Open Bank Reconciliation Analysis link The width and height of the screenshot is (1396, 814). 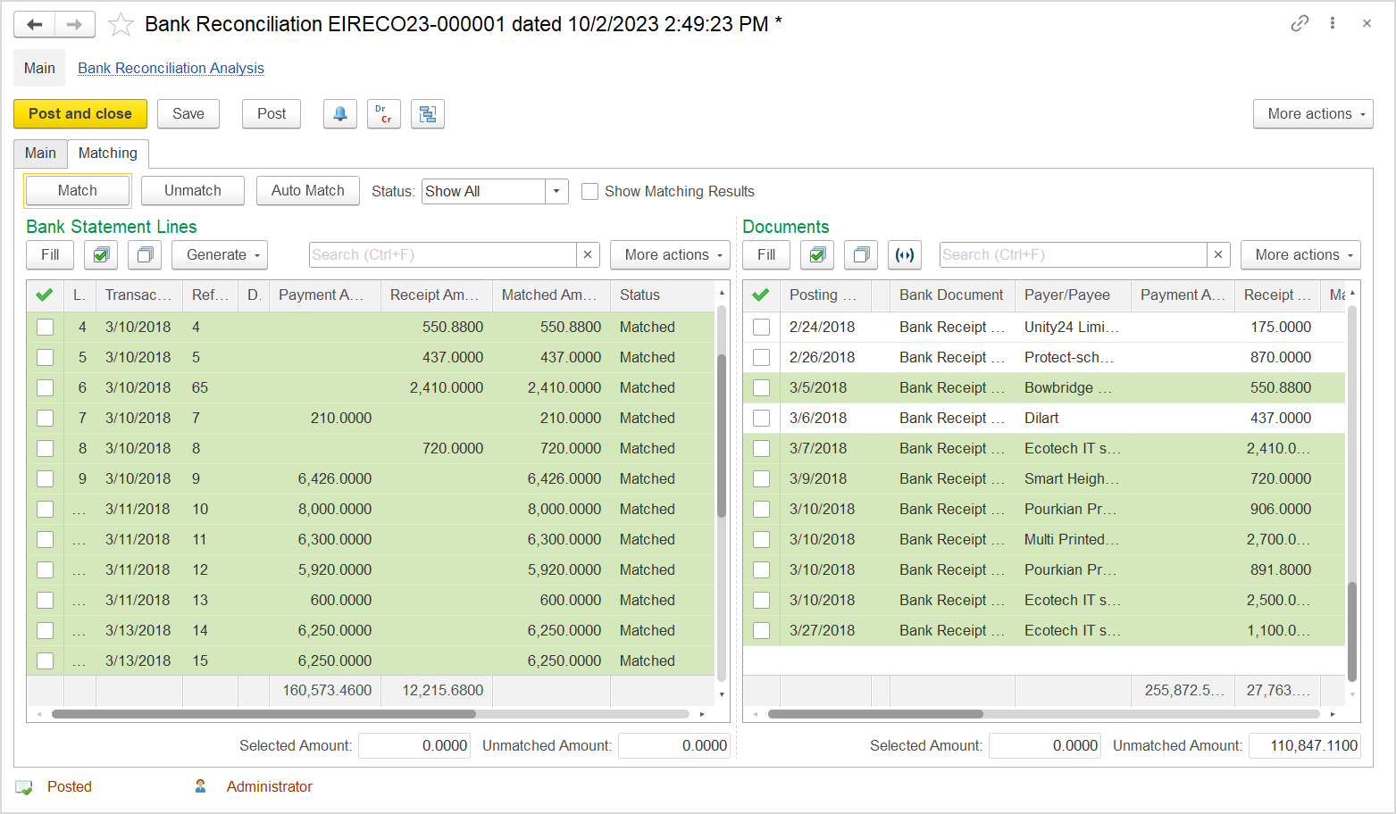[x=171, y=69]
